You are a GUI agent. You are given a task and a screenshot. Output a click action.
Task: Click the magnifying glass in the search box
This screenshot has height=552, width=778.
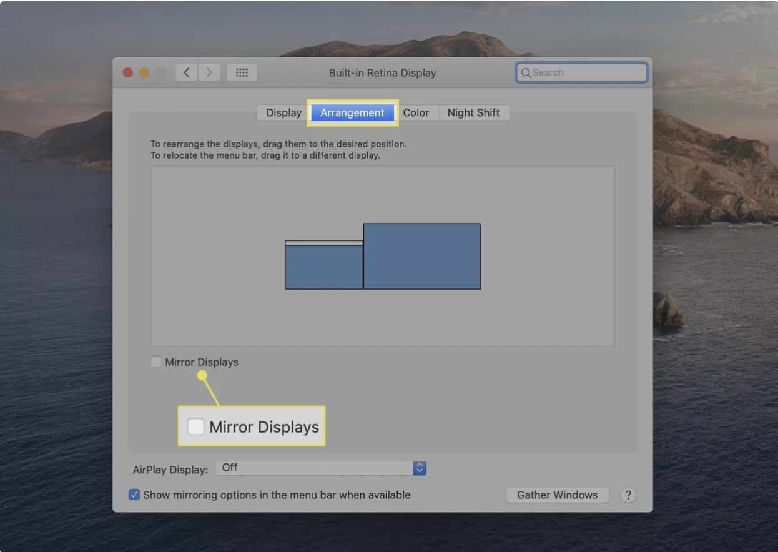526,73
